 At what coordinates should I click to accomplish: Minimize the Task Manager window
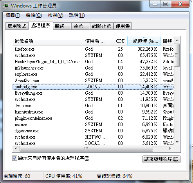click(155, 4)
